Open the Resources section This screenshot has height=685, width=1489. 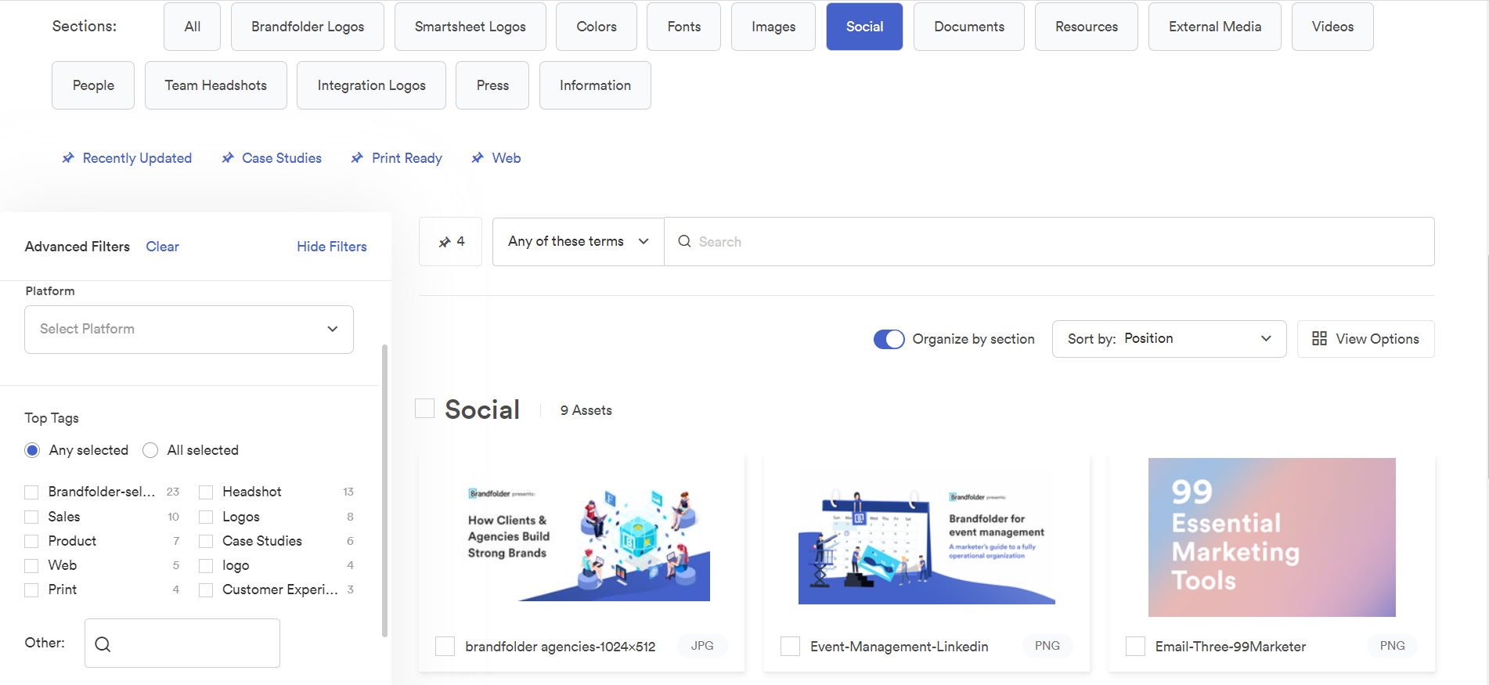(x=1087, y=27)
